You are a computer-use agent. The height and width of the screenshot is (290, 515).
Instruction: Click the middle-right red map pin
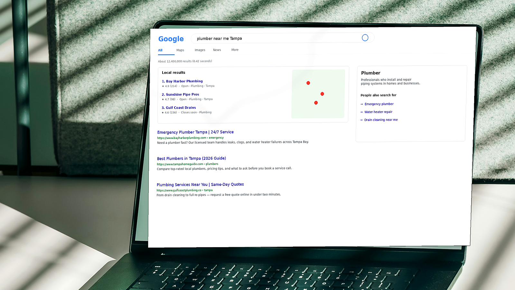click(x=322, y=94)
